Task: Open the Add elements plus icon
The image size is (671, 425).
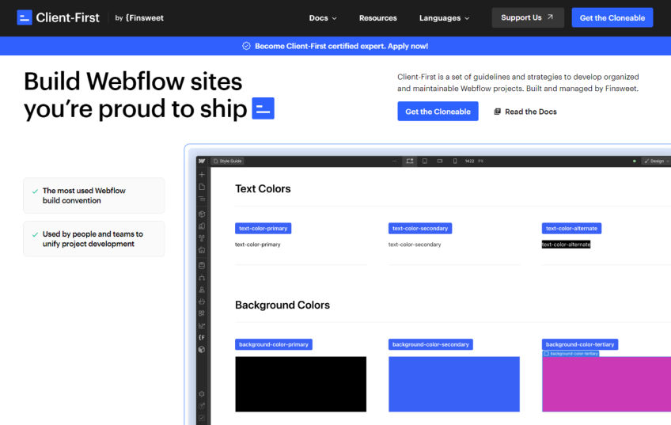Action: 202,175
